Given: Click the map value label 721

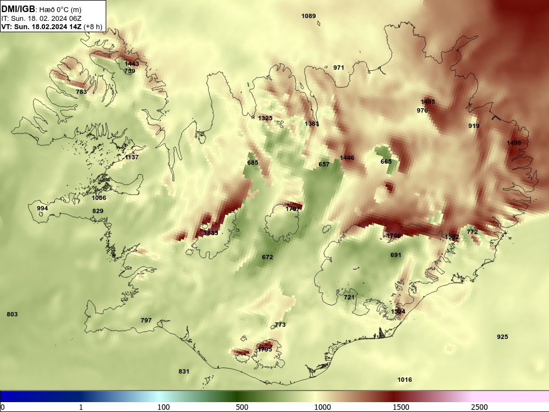Looking at the screenshot, I should coord(349,297).
